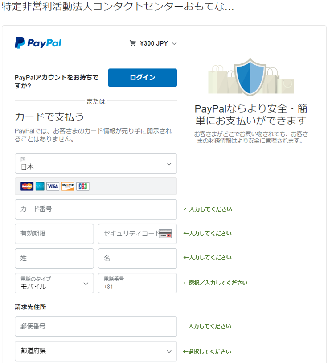Focus the カード番号 card number field
This screenshot has height=363, width=328.
point(96,209)
